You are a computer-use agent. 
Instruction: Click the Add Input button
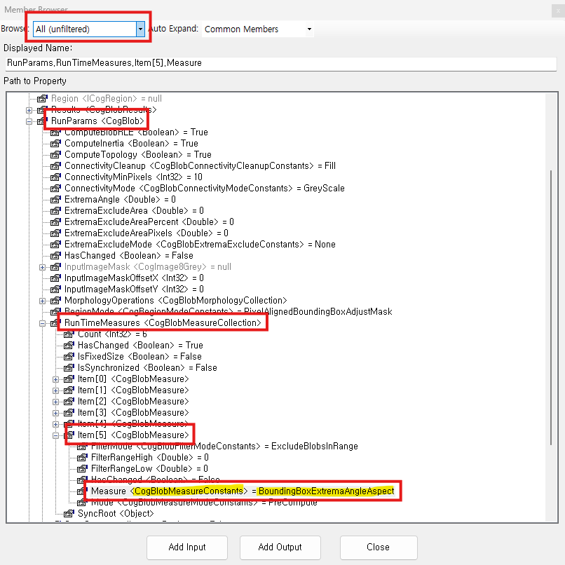pyautogui.click(x=186, y=547)
